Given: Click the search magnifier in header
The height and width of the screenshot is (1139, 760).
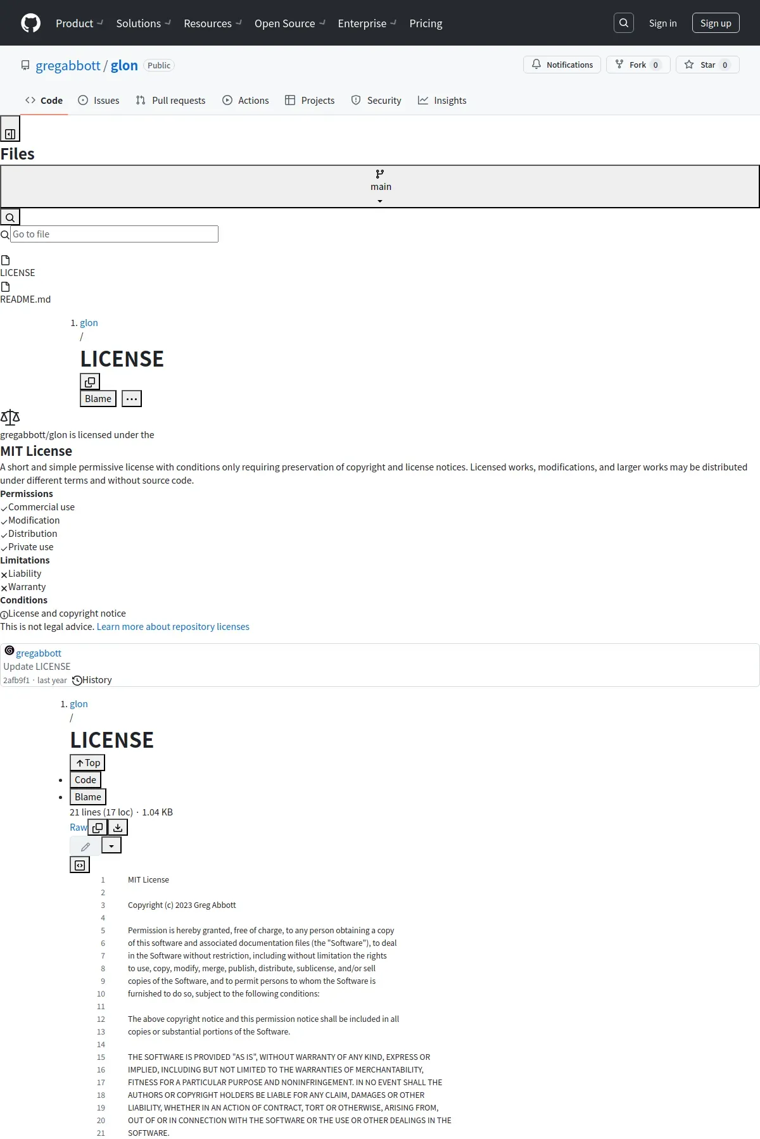Looking at the screenshot, I should point(624,23).
